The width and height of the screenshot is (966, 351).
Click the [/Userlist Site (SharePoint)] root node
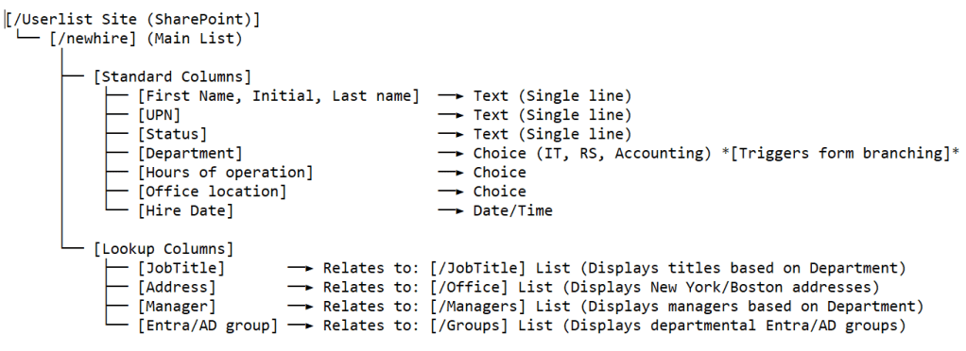click(132, 20)
